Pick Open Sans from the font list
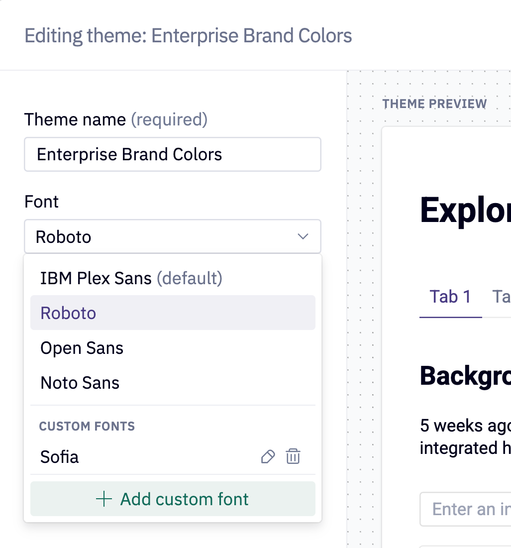The height and width of the screenshot is (548, 511). click(x=82, y=348)
